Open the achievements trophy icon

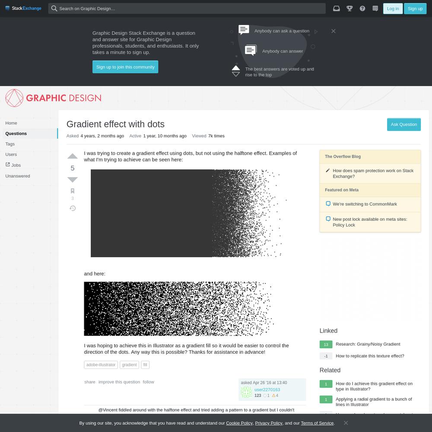pyautogui.click(x=349, y=9)
